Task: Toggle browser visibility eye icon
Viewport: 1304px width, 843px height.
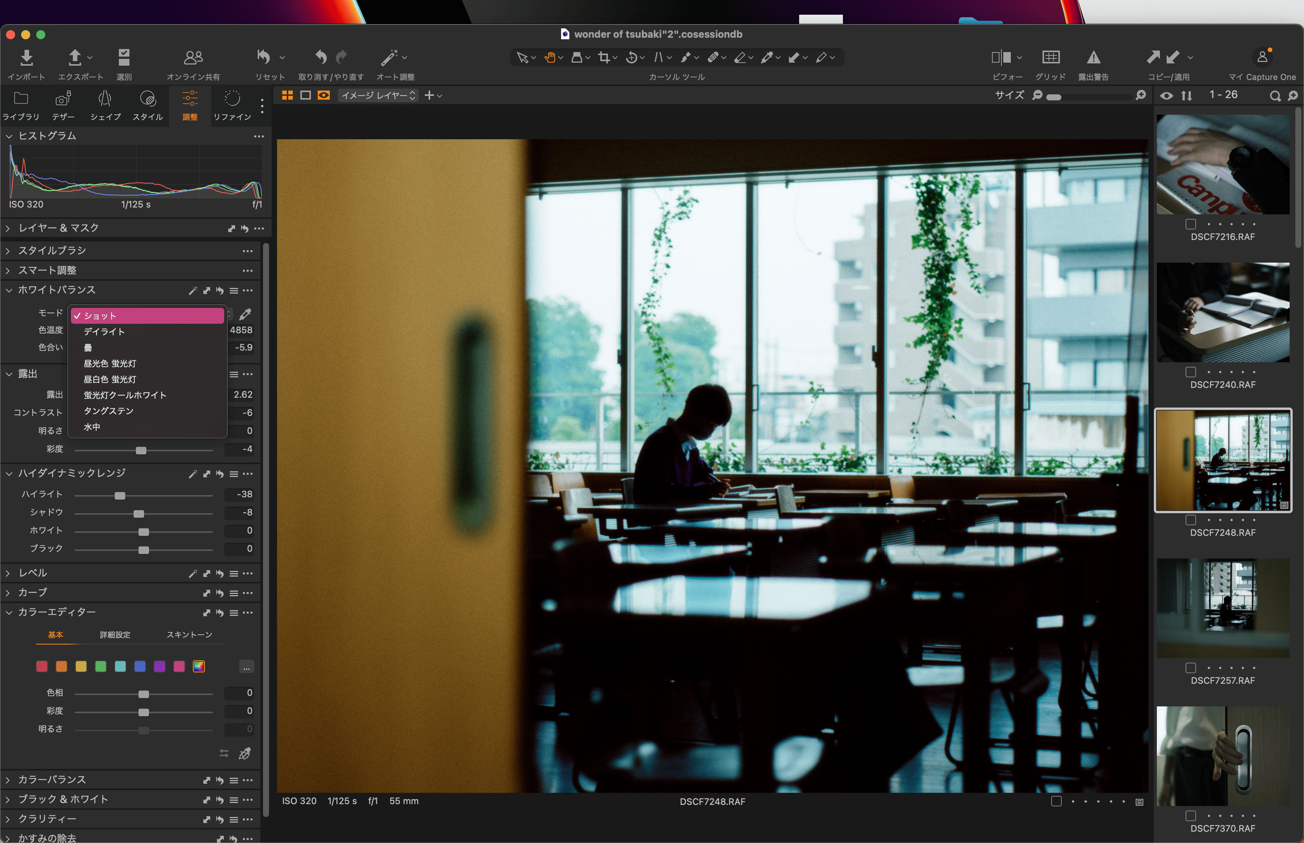Action: tap(1166, 96)
